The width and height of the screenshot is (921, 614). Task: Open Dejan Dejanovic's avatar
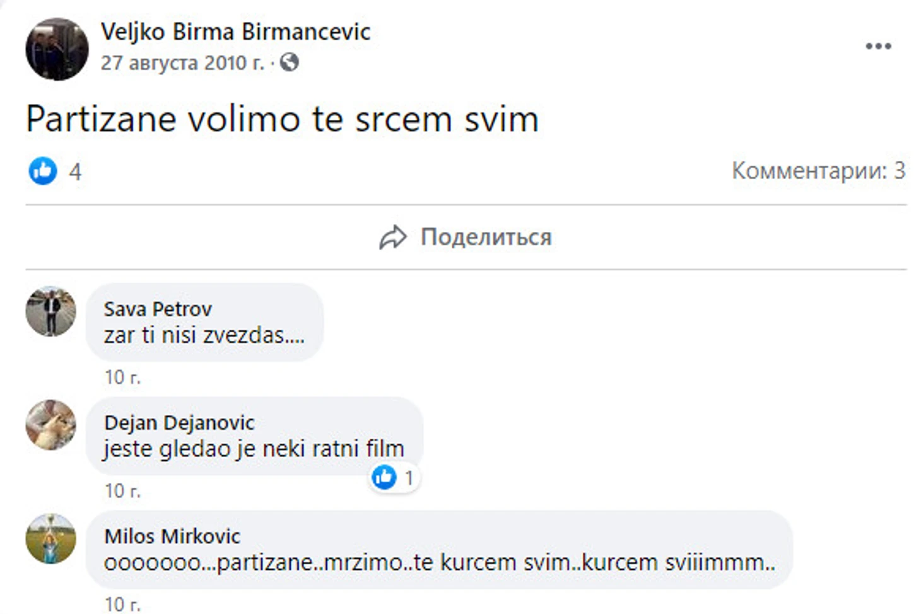(x=50, y=425)
